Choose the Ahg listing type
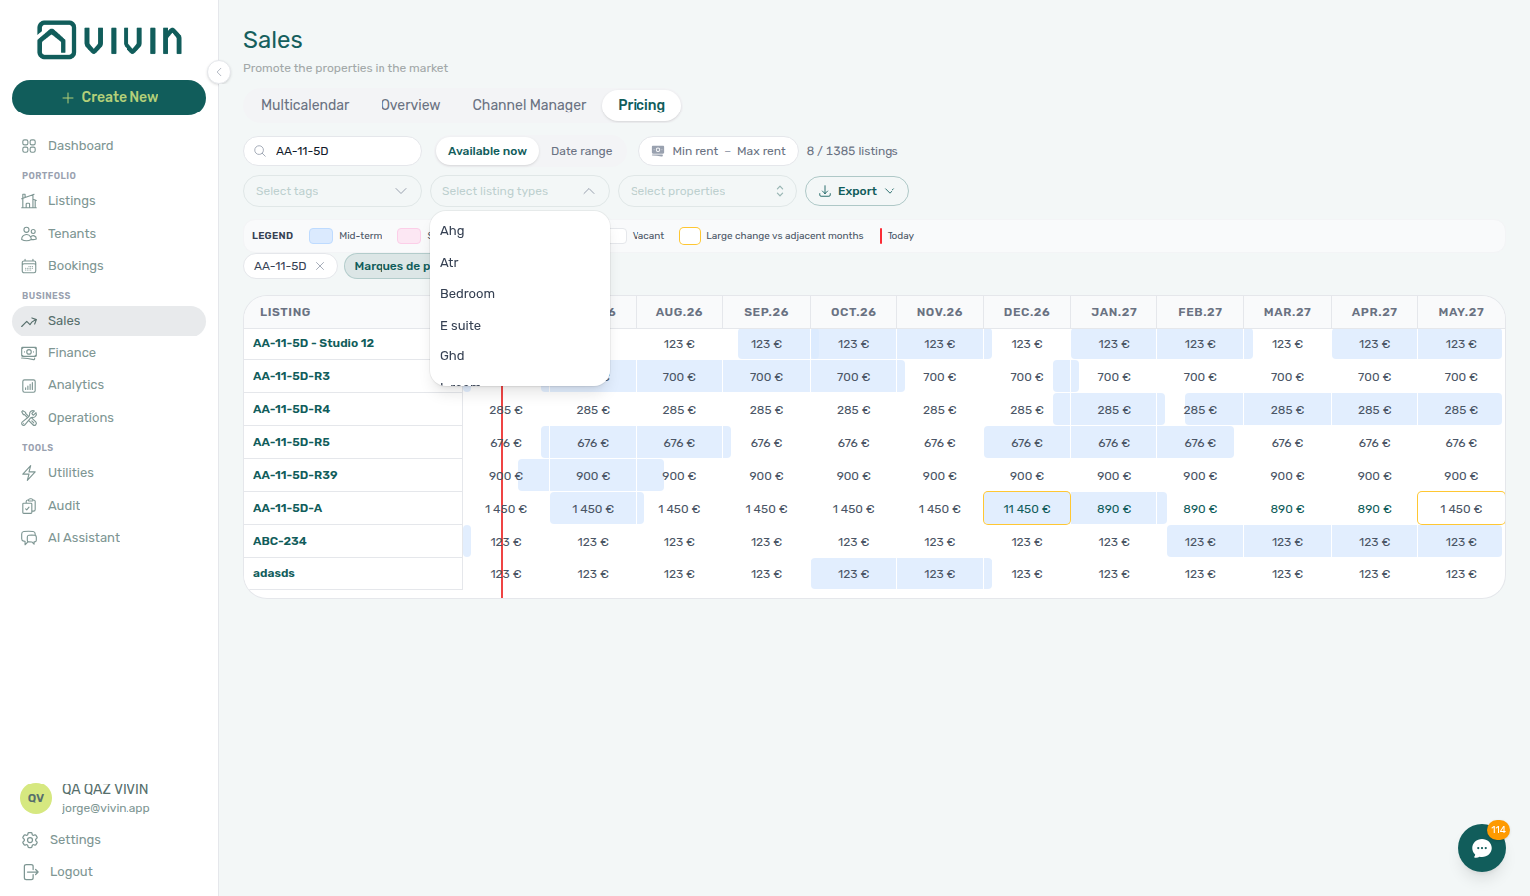This screenshot has height=896, width=1530. 520,231
